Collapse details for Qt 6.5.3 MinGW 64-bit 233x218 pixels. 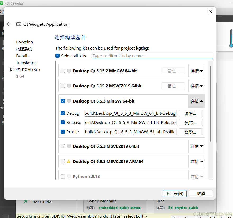[x=197, y=101]
